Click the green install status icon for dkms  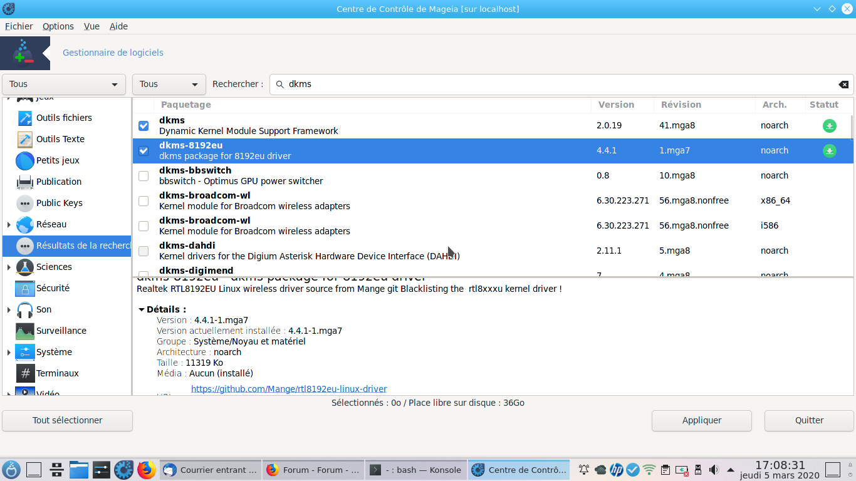(x=829, y=126)
